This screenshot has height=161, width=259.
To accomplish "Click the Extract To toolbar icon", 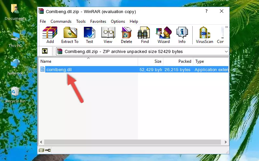I will coord(70,35).
